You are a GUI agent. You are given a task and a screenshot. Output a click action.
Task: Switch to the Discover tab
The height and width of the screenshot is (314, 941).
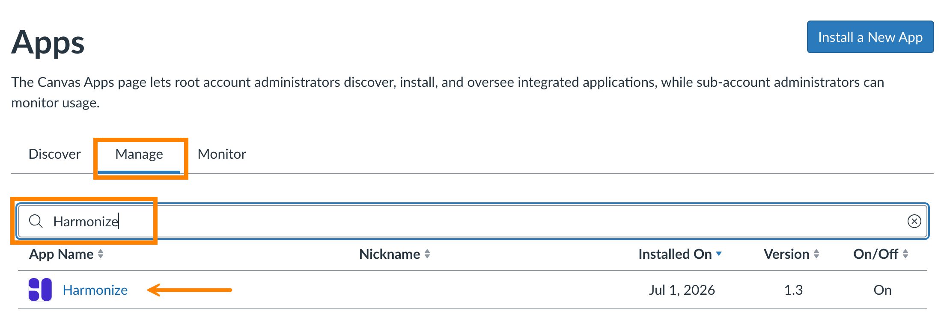(54, 154)
